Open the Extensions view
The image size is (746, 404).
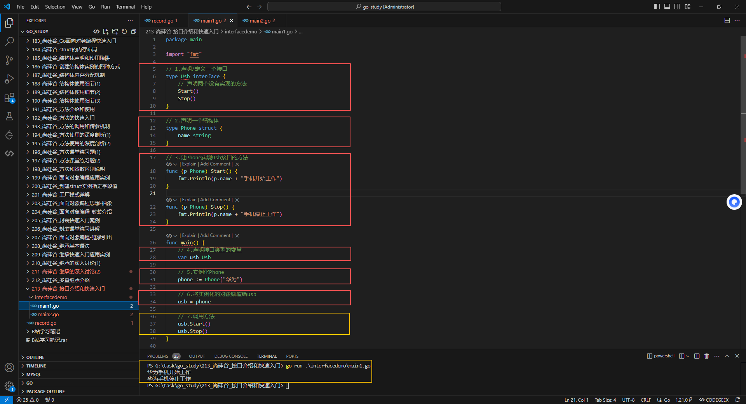click(x=9, y=98)
